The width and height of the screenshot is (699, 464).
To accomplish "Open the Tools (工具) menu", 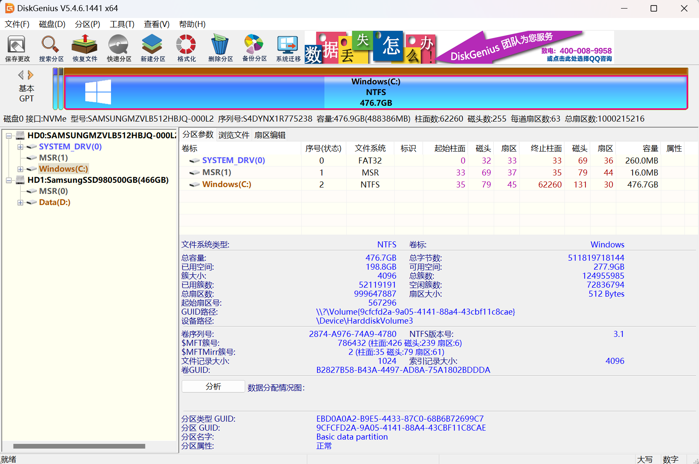I will pos(122,24).
